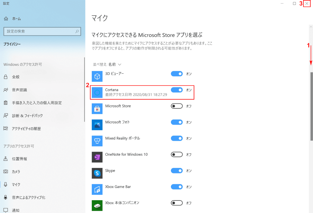Click the camera icon beside カメラ
Viewport: 313px width, 213px height.
coord(6,171)
